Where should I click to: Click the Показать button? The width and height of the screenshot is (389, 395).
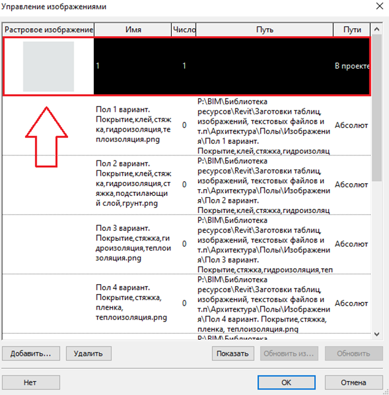click(x=233, y=353)
